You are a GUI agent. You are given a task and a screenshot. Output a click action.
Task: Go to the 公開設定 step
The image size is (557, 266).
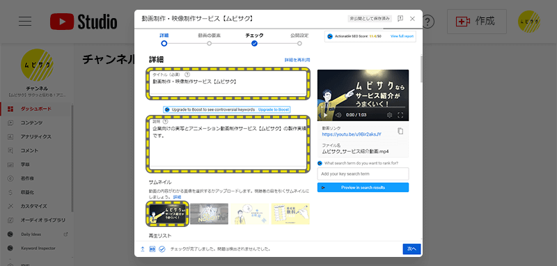coord(299,40)
